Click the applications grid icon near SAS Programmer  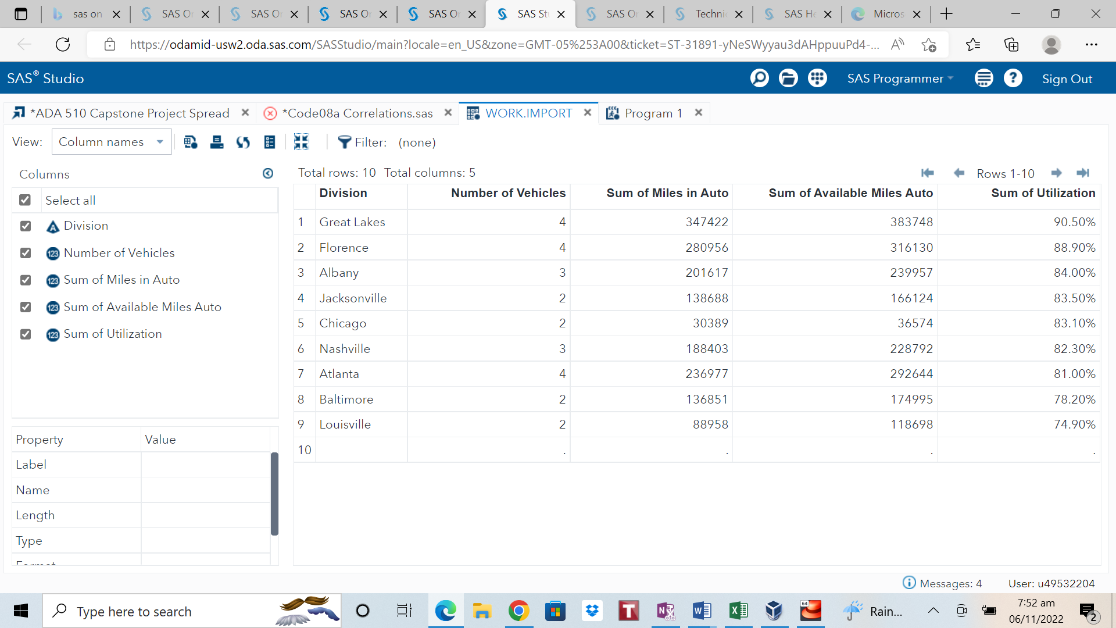tap(817, 78)
